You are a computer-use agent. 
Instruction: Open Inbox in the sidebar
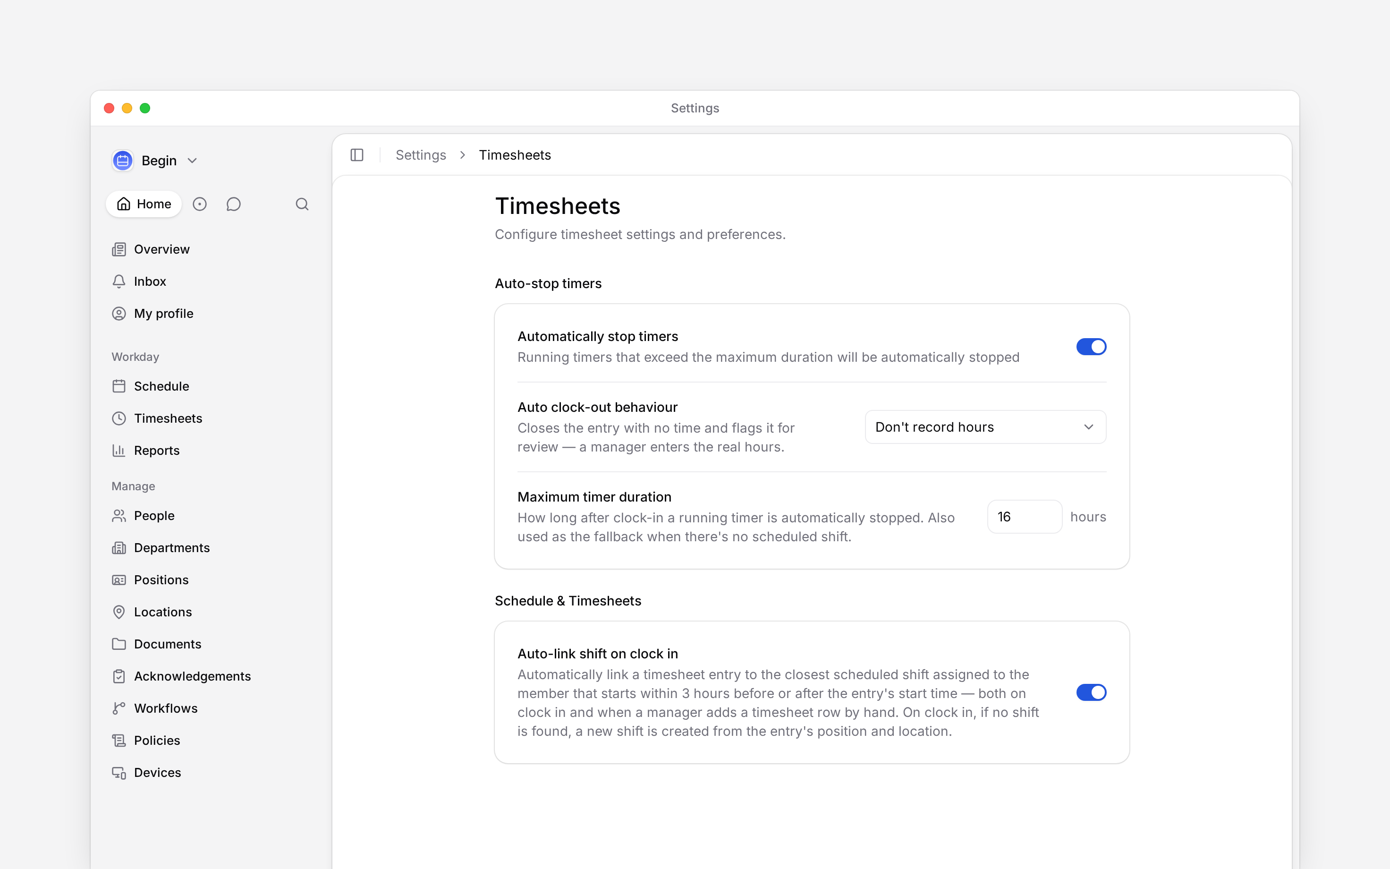[150, 281]
